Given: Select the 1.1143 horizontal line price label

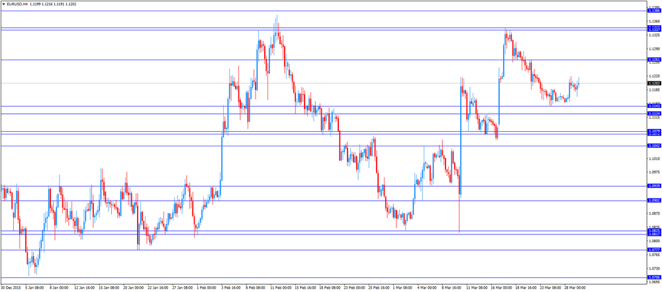Looking at the screenshot, I should (x=655, y=106).
